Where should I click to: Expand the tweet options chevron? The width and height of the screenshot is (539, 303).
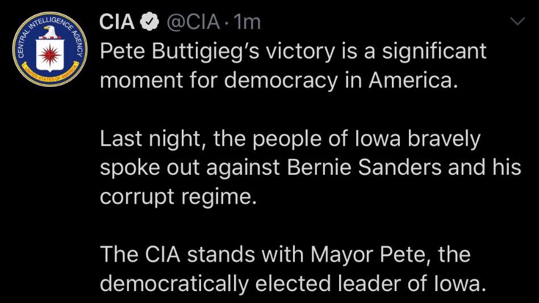517,22
